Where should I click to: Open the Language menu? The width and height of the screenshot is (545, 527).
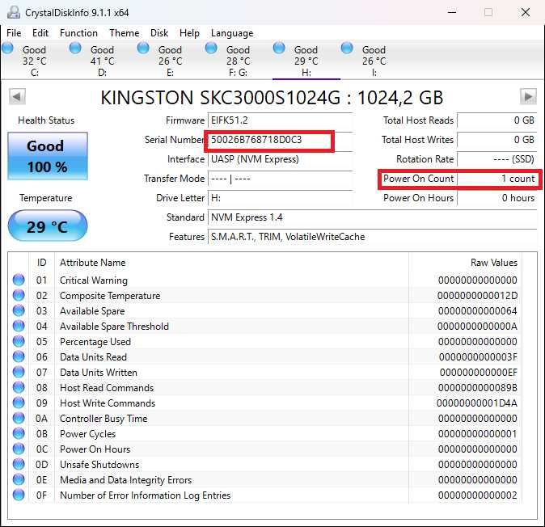[x=232, y=33]
